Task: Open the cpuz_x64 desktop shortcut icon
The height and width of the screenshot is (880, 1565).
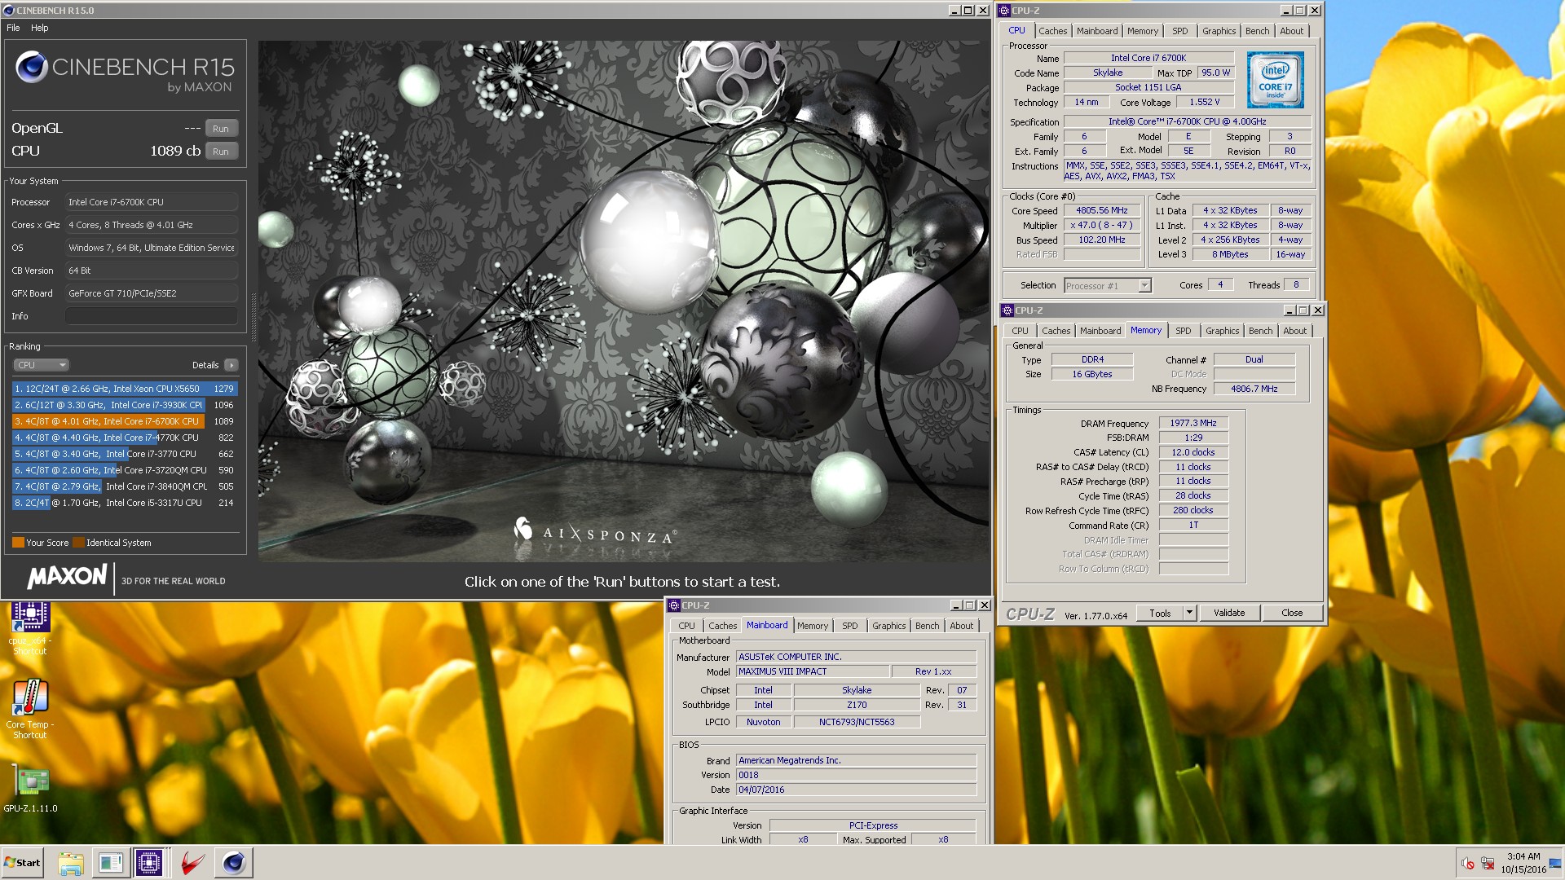Action: [30, 618]
